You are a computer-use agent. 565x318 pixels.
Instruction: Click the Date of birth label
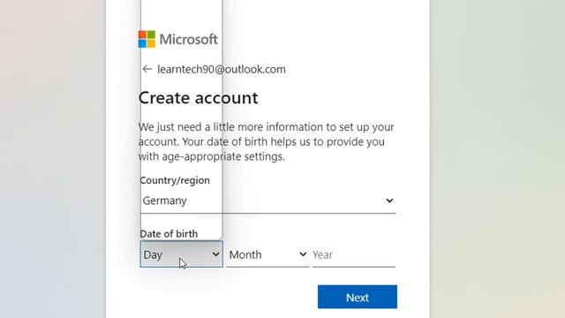point(169,234)
